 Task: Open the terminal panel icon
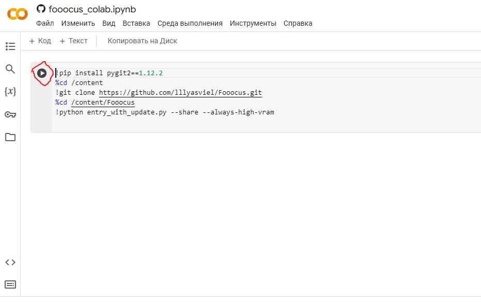(10, 284)
